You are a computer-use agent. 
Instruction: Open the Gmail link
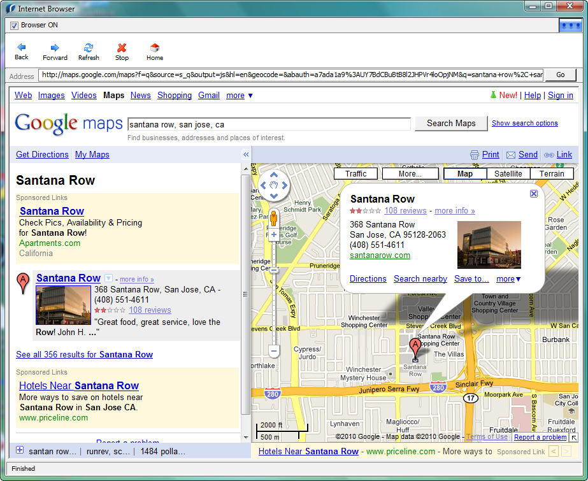pyautogui.click(x=209, y=96)
